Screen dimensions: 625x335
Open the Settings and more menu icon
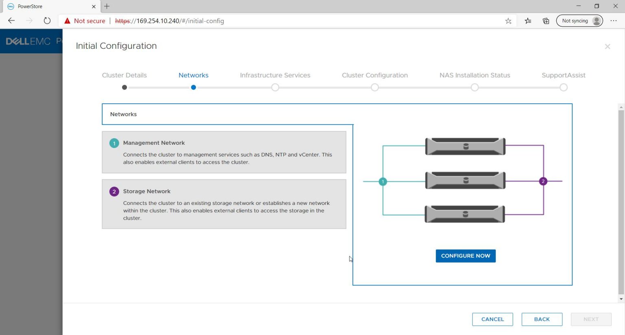coord(613,20)
